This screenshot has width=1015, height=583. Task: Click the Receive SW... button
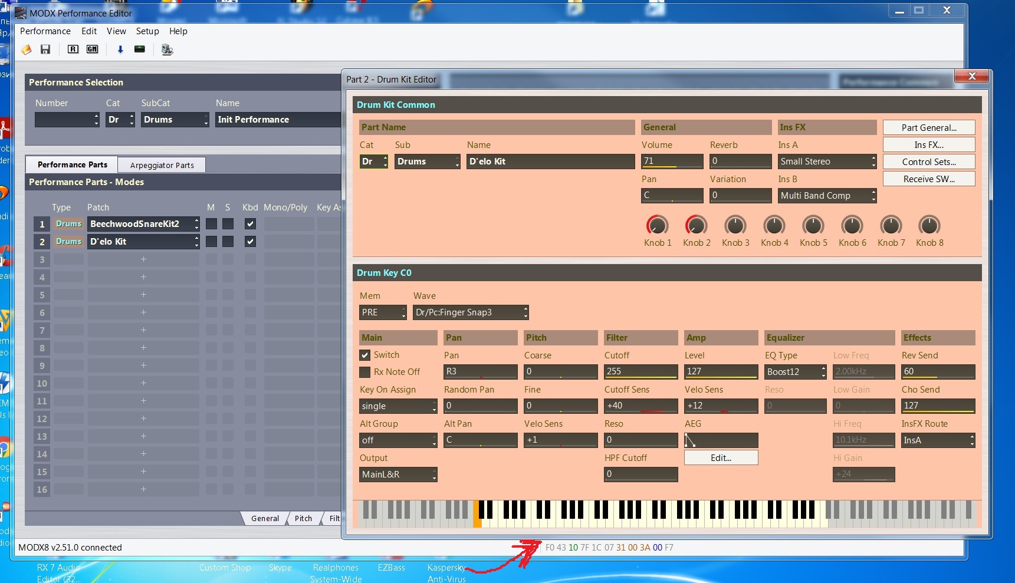click(x=929, y=179)
